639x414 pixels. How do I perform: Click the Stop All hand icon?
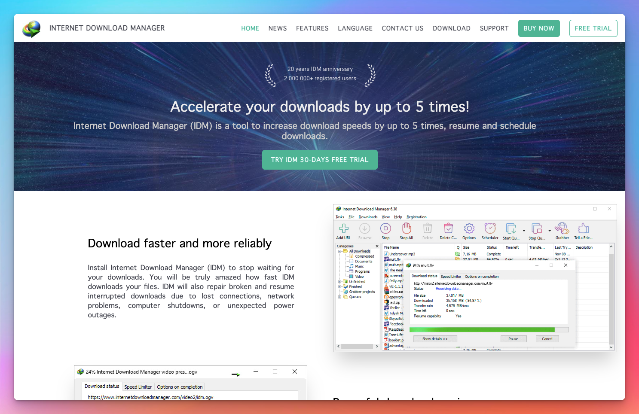407,228
